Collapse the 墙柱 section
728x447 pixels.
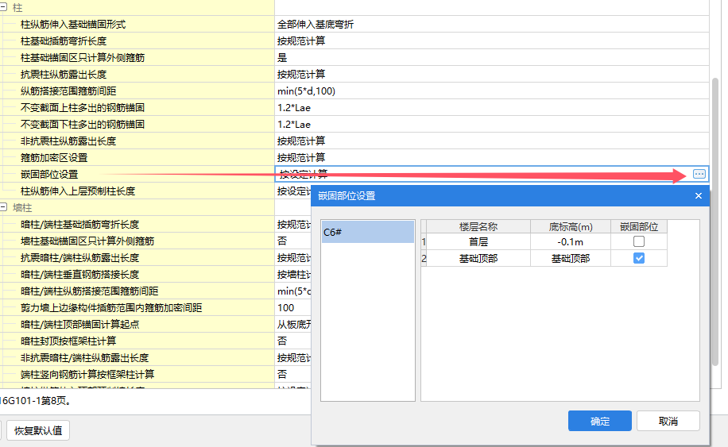click(3, 207)
